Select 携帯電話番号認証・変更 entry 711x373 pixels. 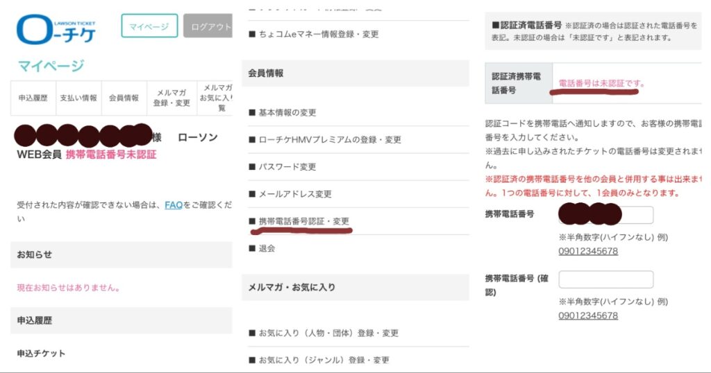[x=303, y=221]
